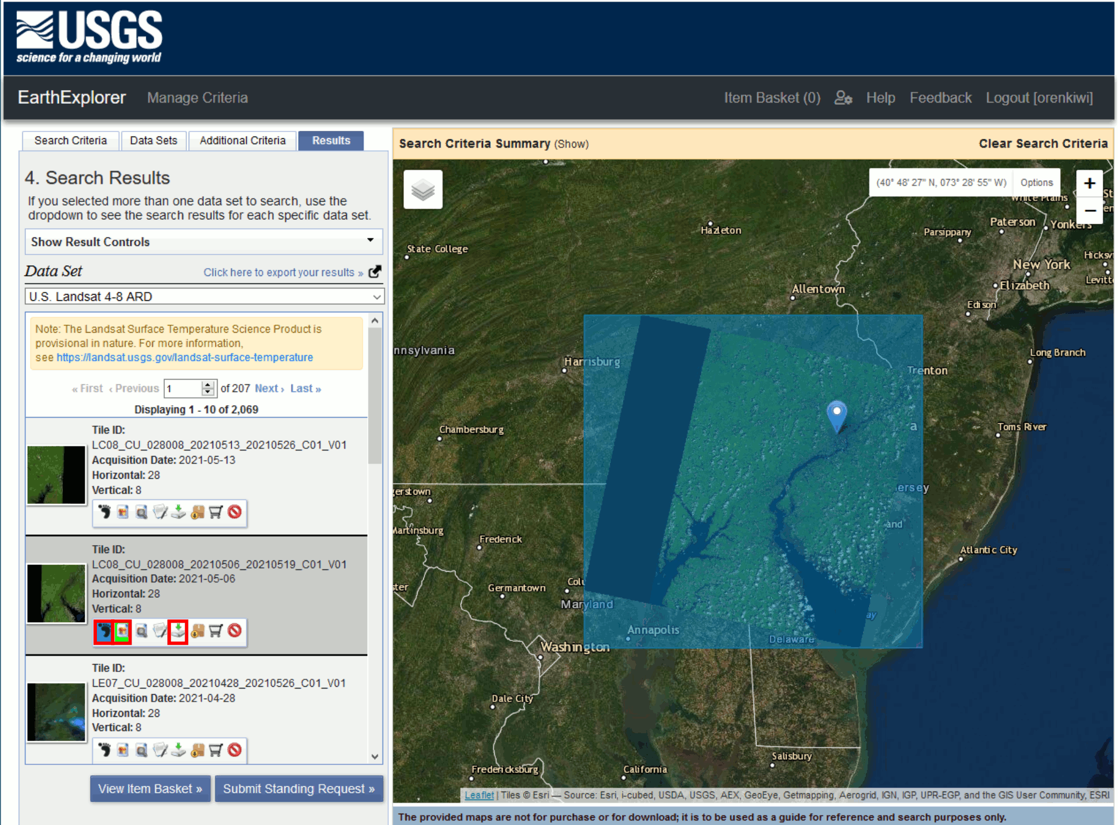This screenshot has height=825, width=1118.
Task: Open the map layers control
Action: pyautogui.click(x=423, y=190)
